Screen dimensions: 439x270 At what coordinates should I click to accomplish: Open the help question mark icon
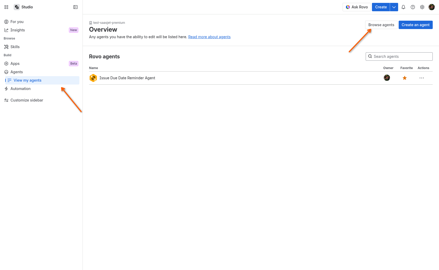[x=413, y=7]
